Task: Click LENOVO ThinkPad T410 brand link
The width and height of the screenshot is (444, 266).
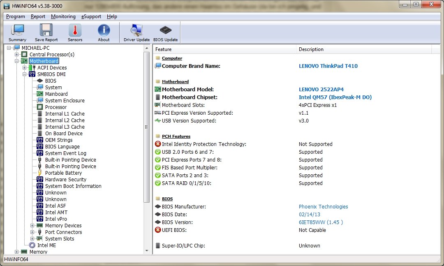Action: (x=328, y=66)
